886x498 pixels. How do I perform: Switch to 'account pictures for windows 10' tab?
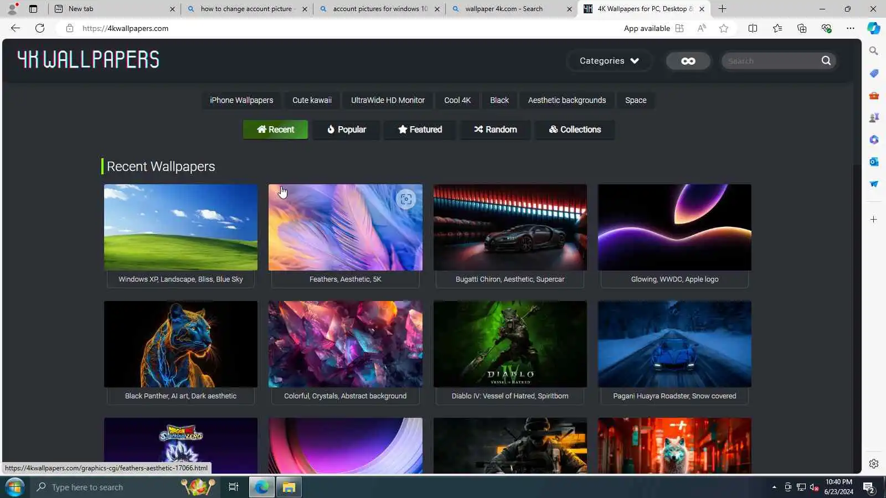380,9
